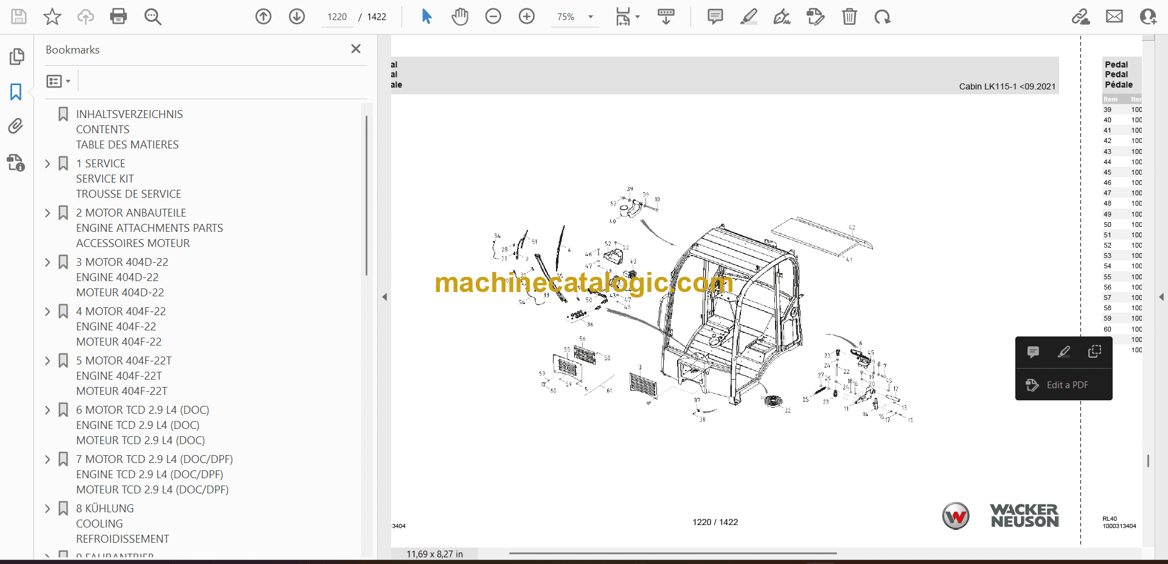Choose Edit a PDF from popup menu

[x=1067, y=385]
